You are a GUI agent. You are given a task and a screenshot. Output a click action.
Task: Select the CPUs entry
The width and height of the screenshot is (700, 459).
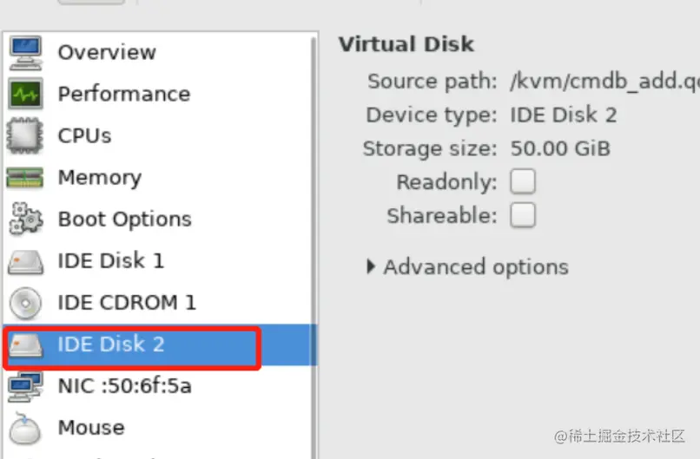[84, 135]
